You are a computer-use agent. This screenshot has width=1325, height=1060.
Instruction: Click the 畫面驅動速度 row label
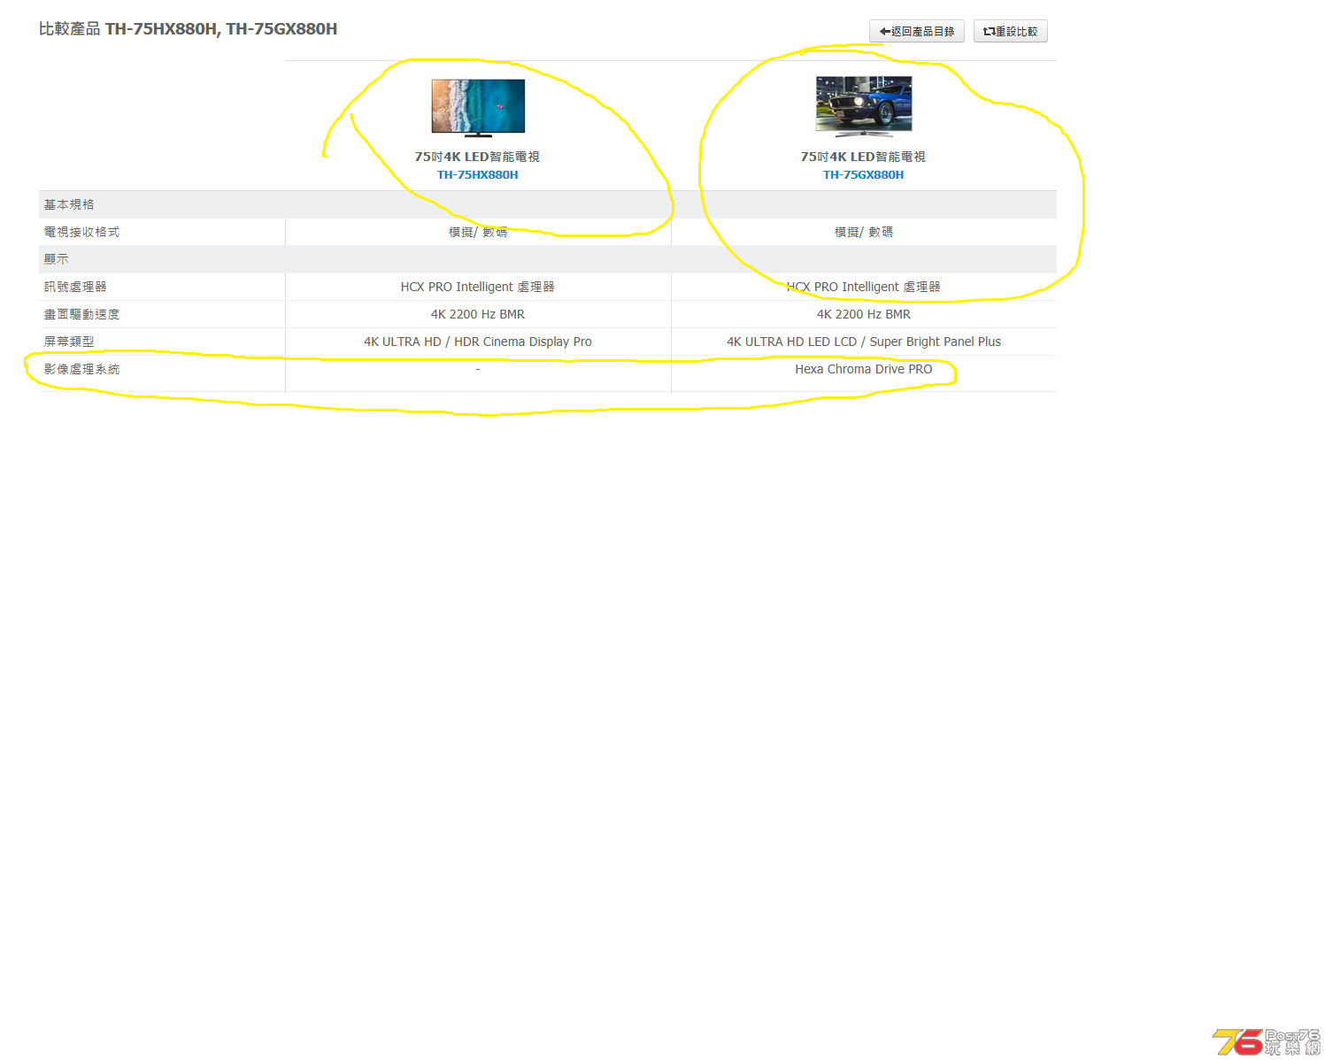pos(81,314)
